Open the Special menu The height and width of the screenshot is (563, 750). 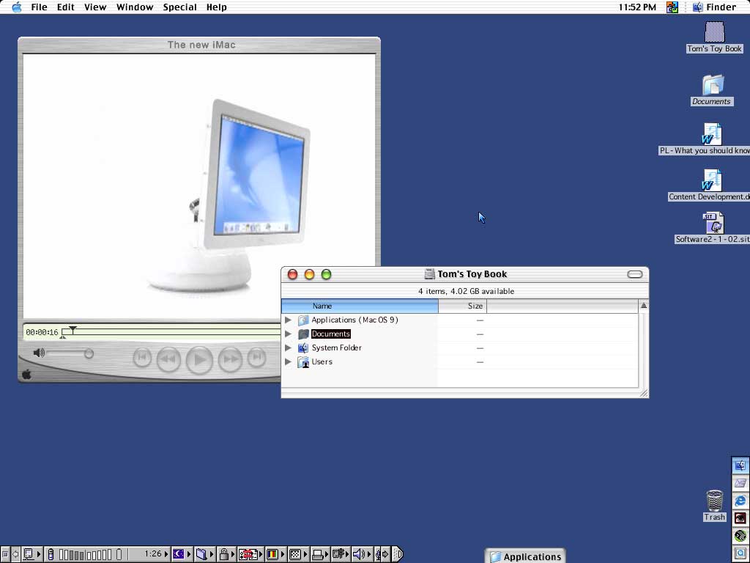coord(180,7)
